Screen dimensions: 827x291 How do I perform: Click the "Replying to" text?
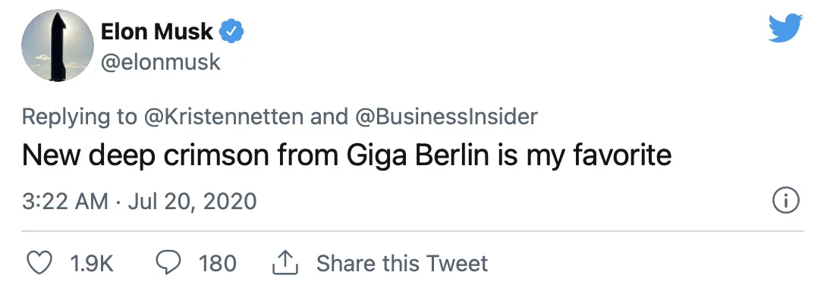[x=79, y=117]
